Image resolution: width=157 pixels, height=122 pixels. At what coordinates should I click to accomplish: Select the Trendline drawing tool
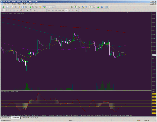point(18,10)
